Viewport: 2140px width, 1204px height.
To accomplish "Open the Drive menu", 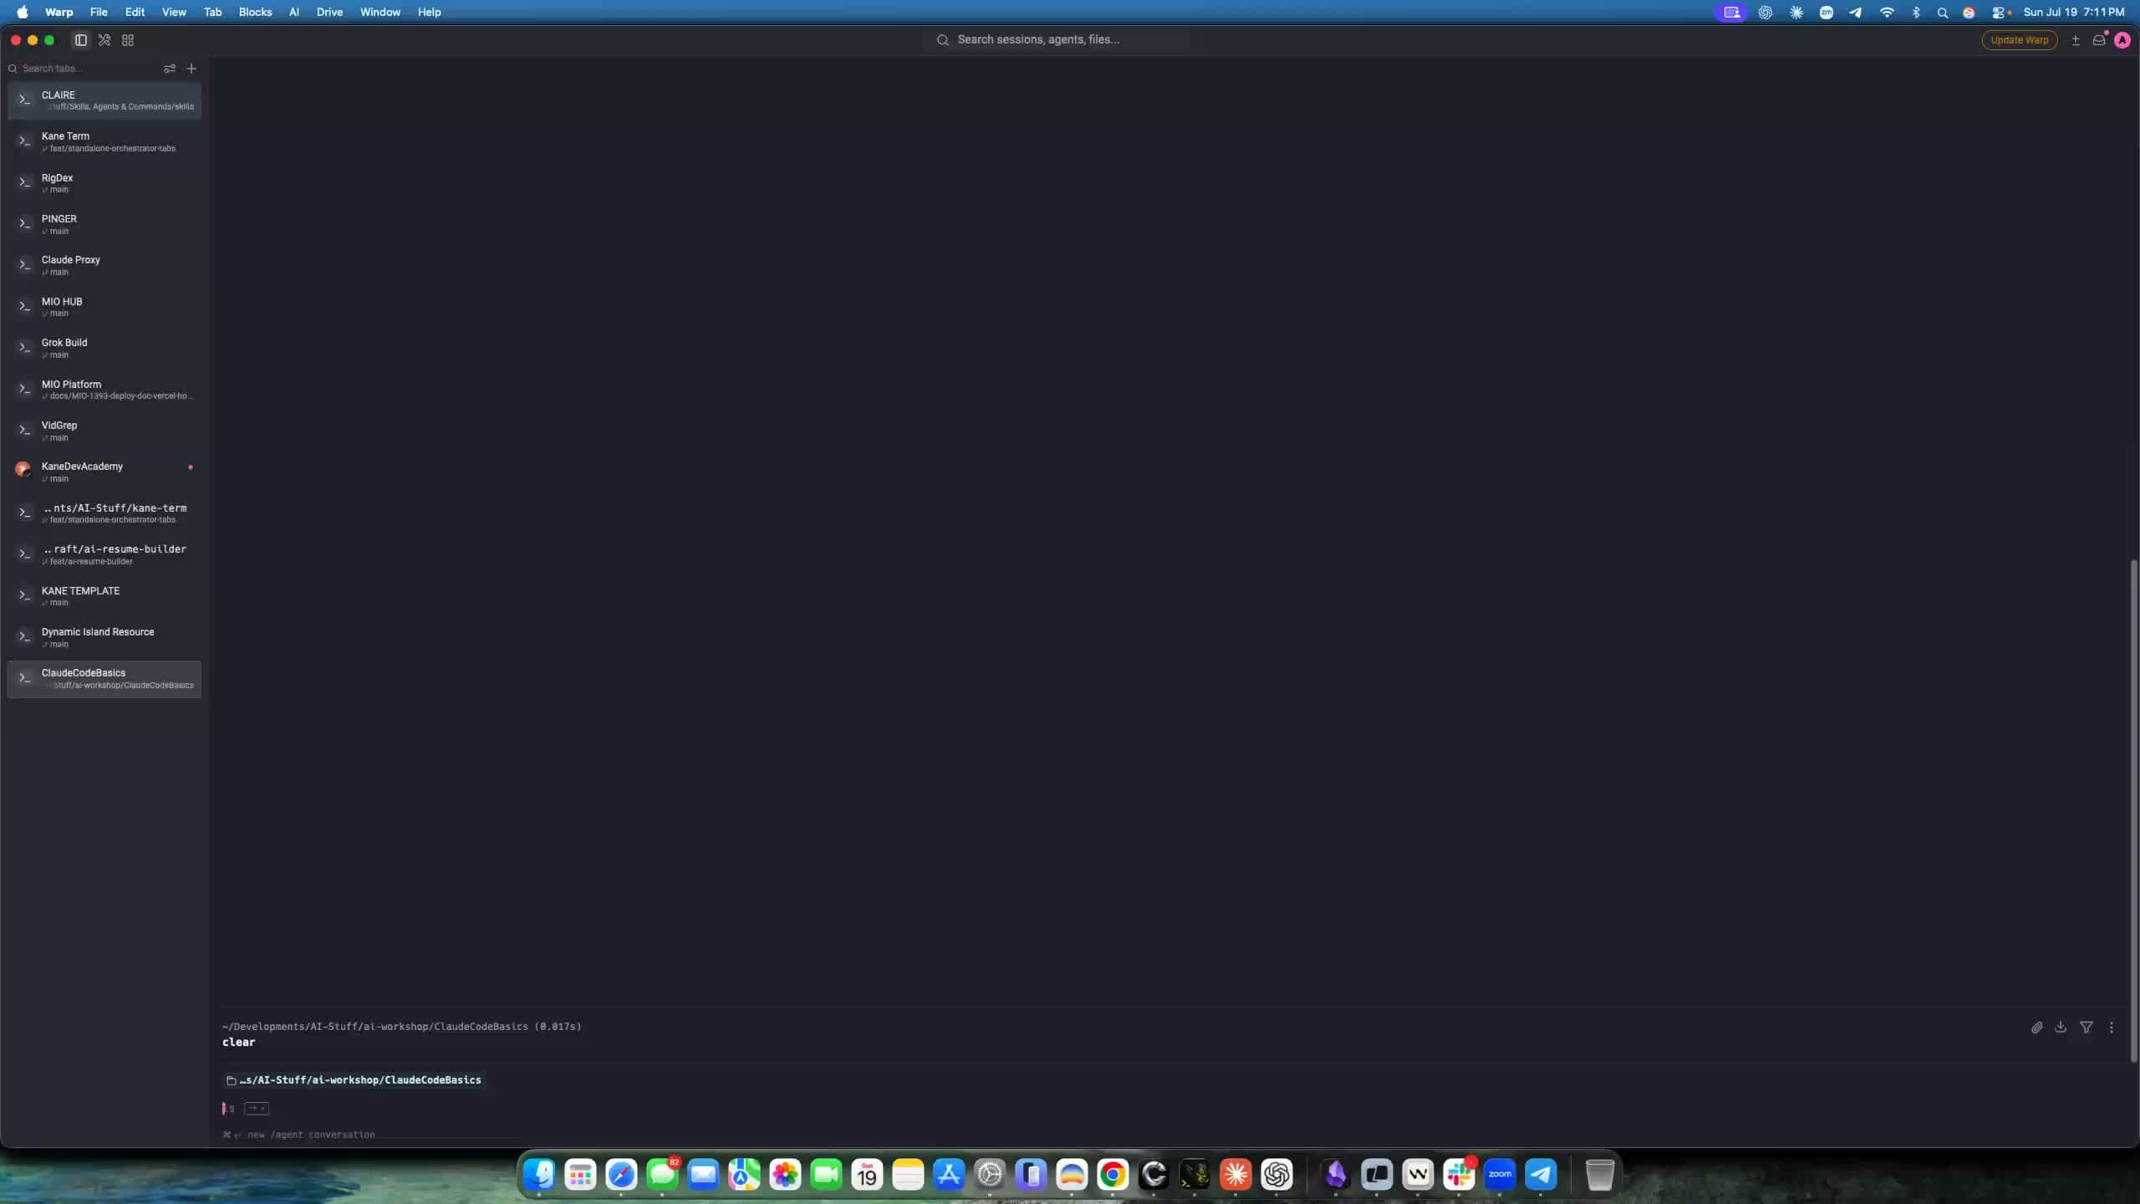I will (329, 12).
